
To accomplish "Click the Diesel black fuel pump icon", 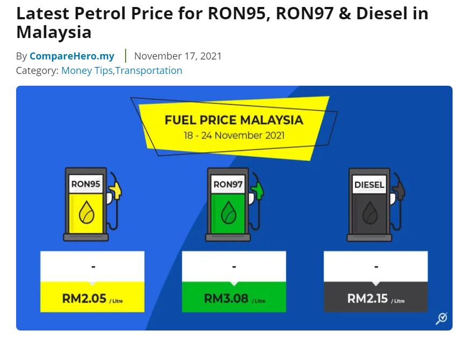I will click(376, 205).
